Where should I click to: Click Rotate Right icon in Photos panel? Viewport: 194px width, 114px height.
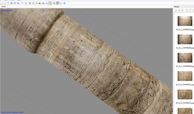[x=190, y=10]
